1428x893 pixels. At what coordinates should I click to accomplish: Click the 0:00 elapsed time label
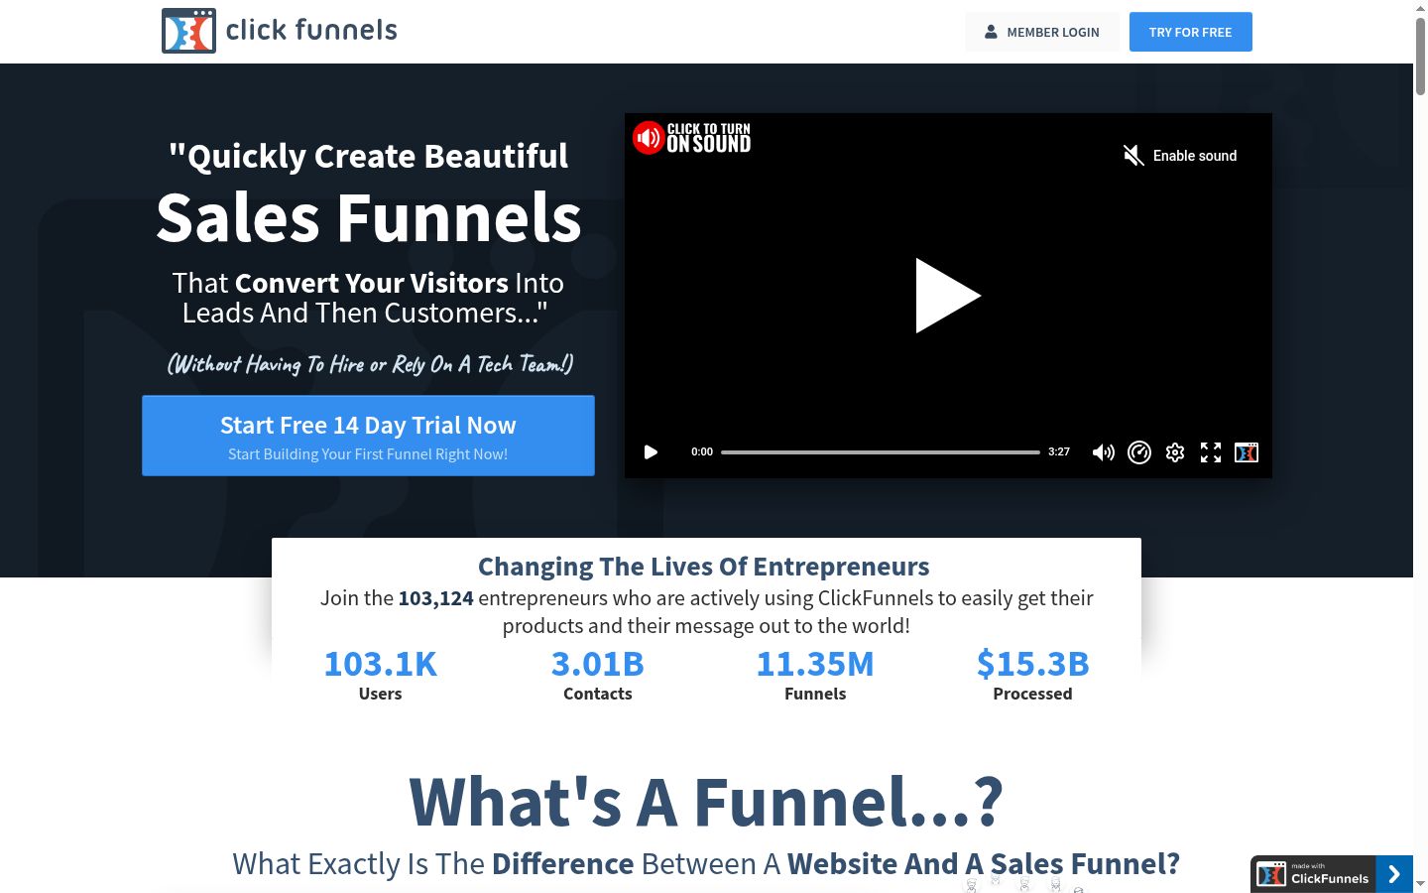[x=702, y=452]
